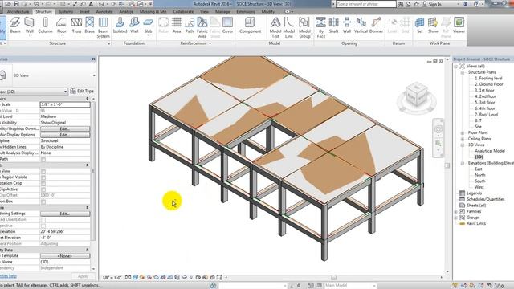The width and height of the screenshot is (514, 289).
Task: Toggle the Far Clip Active checkbox
Action: 43,189
